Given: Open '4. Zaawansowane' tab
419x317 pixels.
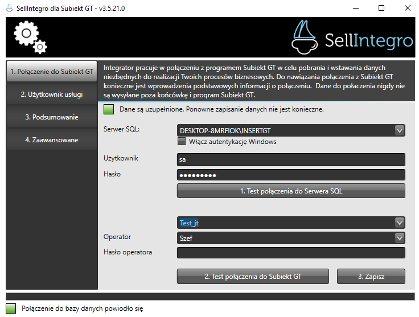Looking at the screenshot, I should click(x=52, y=139).
